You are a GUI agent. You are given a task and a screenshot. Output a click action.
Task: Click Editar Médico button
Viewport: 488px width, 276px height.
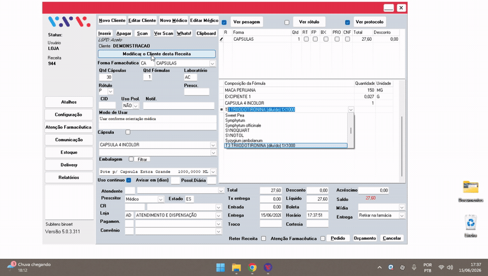(204, 20)
